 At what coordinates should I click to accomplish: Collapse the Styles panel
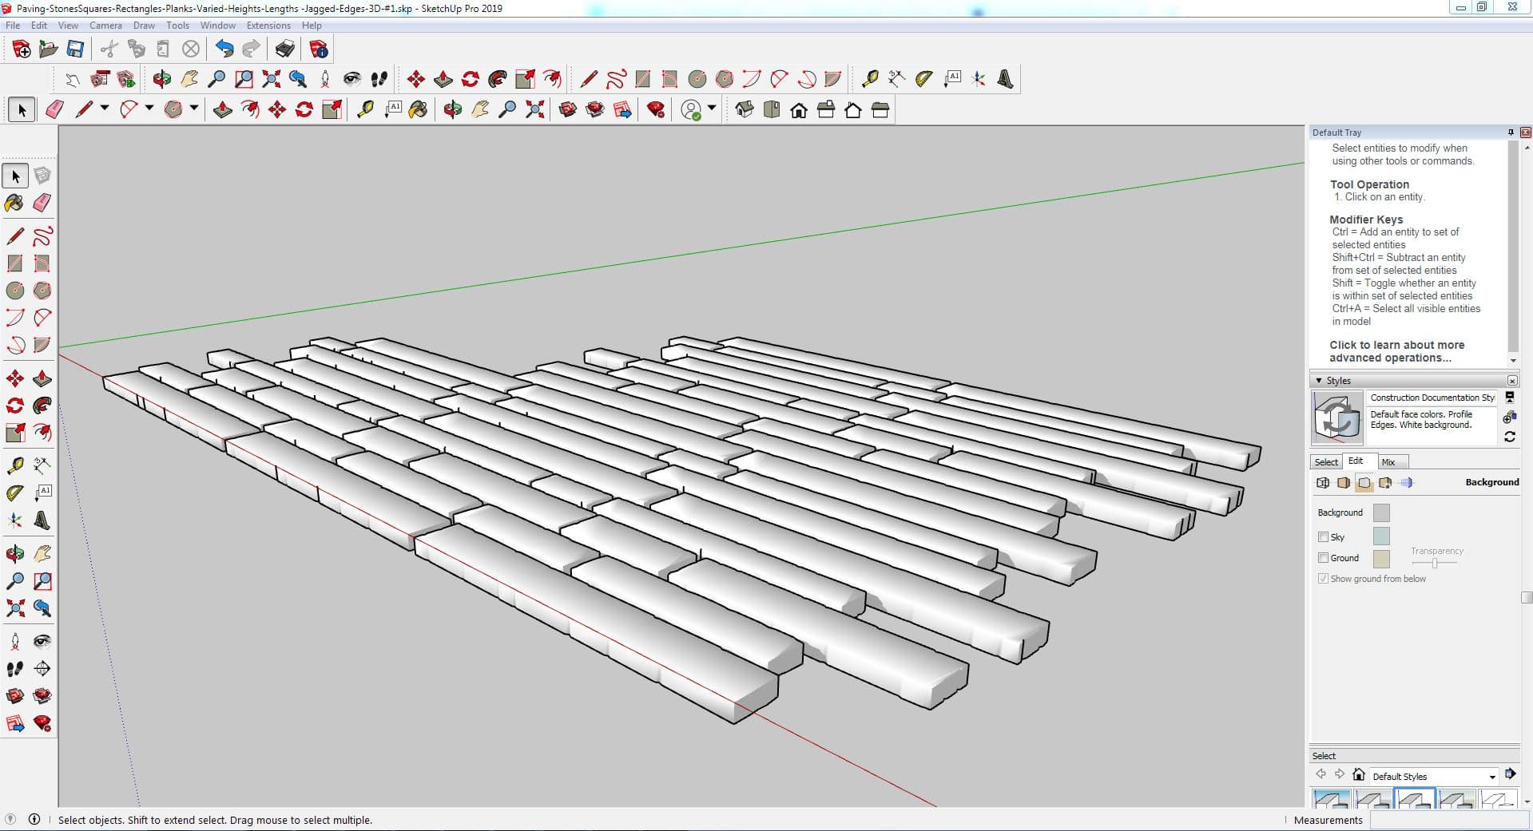point(1319,381)
